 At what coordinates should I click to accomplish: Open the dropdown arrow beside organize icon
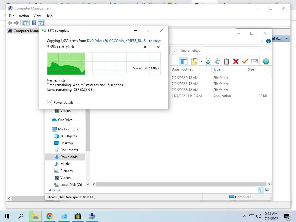point(201,61)
